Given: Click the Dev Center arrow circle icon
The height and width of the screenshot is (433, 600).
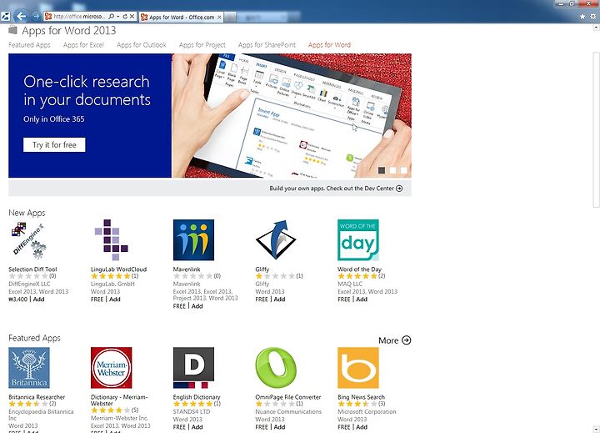Looking at the screenshot, I should point(399,189).
